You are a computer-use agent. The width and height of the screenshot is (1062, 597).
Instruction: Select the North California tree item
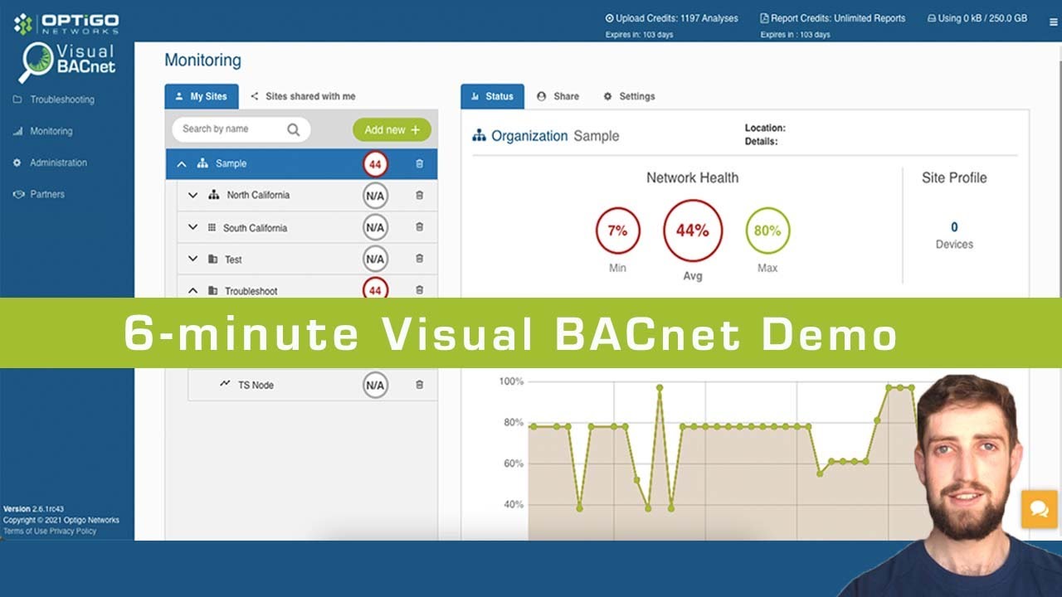[x=307, y=196]
